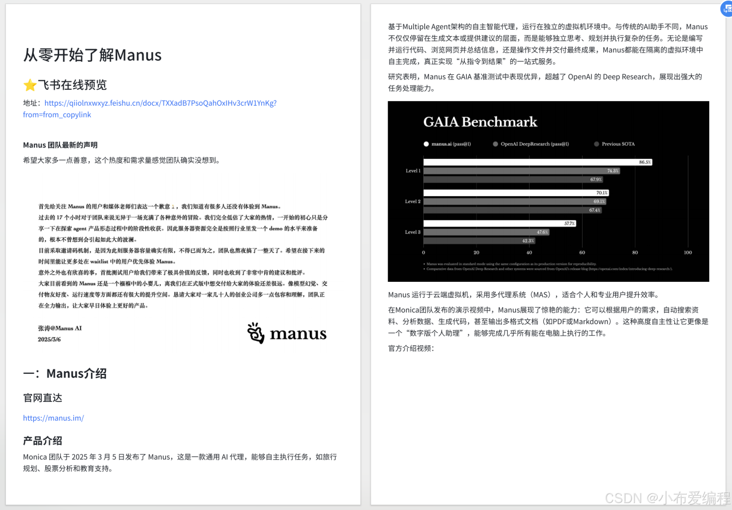The height and width of the screenshot is (510, 732).
Task: Click the 'OpenAI DeepResearch (pass@1)' legend entry
Action: tap(531, 144)
